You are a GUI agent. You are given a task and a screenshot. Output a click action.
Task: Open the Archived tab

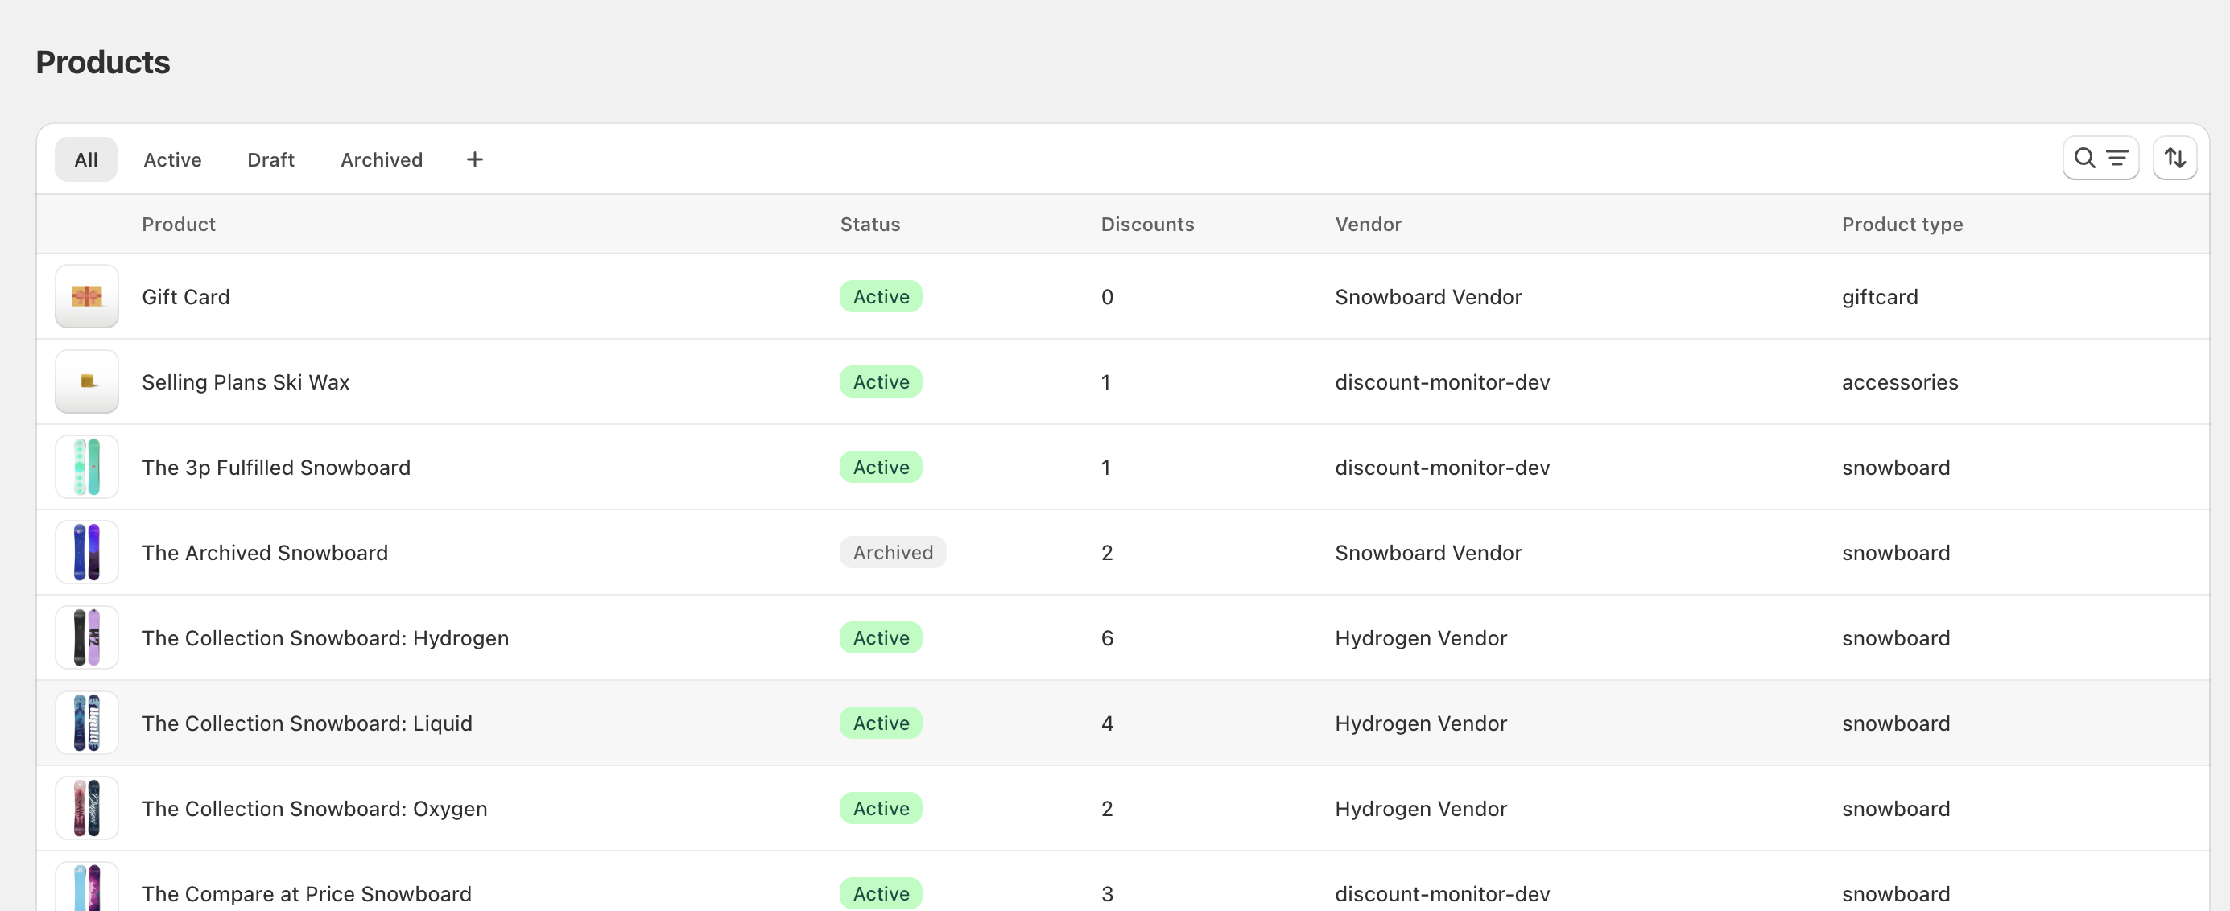381,160
